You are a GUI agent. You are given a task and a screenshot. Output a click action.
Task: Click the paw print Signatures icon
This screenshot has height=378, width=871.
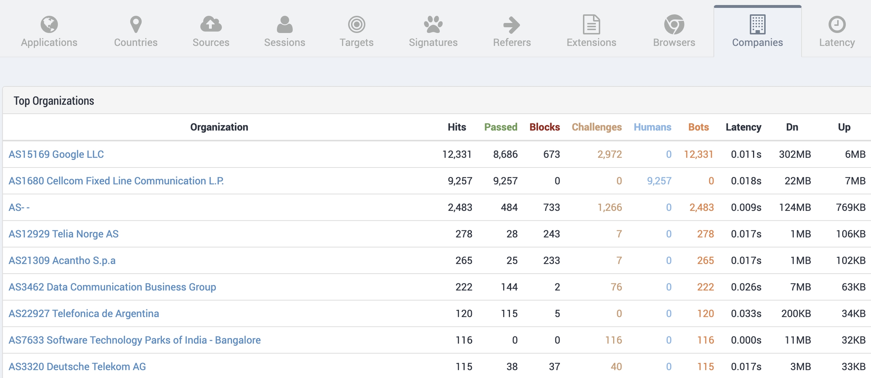click(x=433, y=25)
